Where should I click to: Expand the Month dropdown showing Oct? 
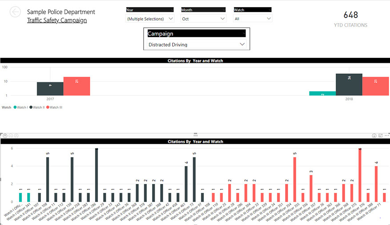pyautogui.click(x=204, y=19)
